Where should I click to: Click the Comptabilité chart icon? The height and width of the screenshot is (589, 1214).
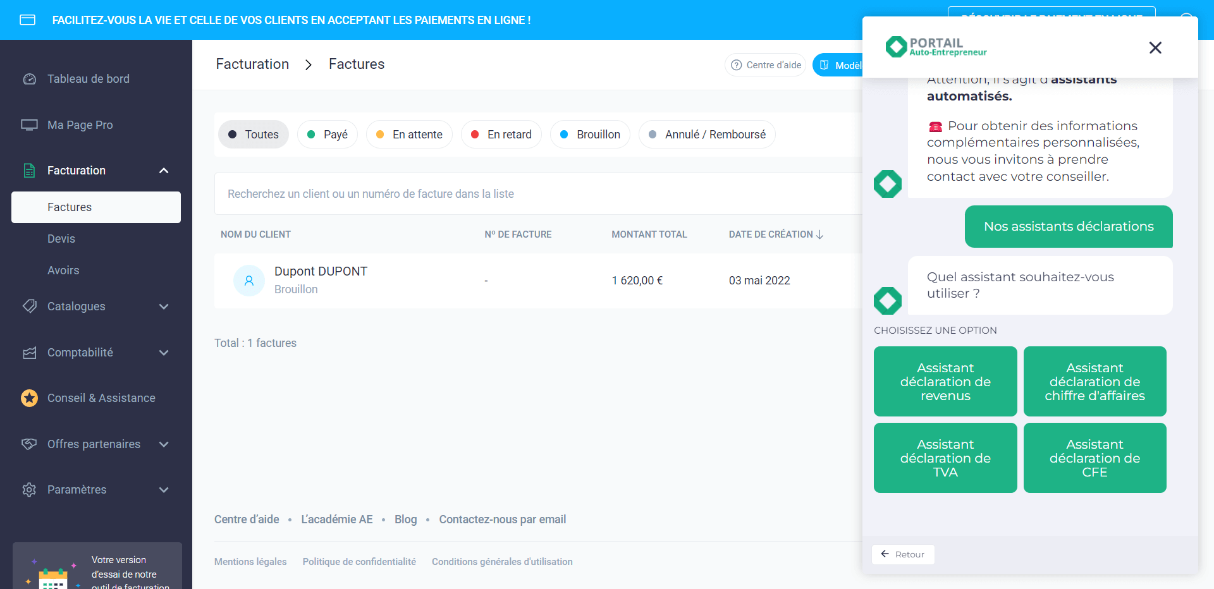pyautogui.click(x=30, y=353)
